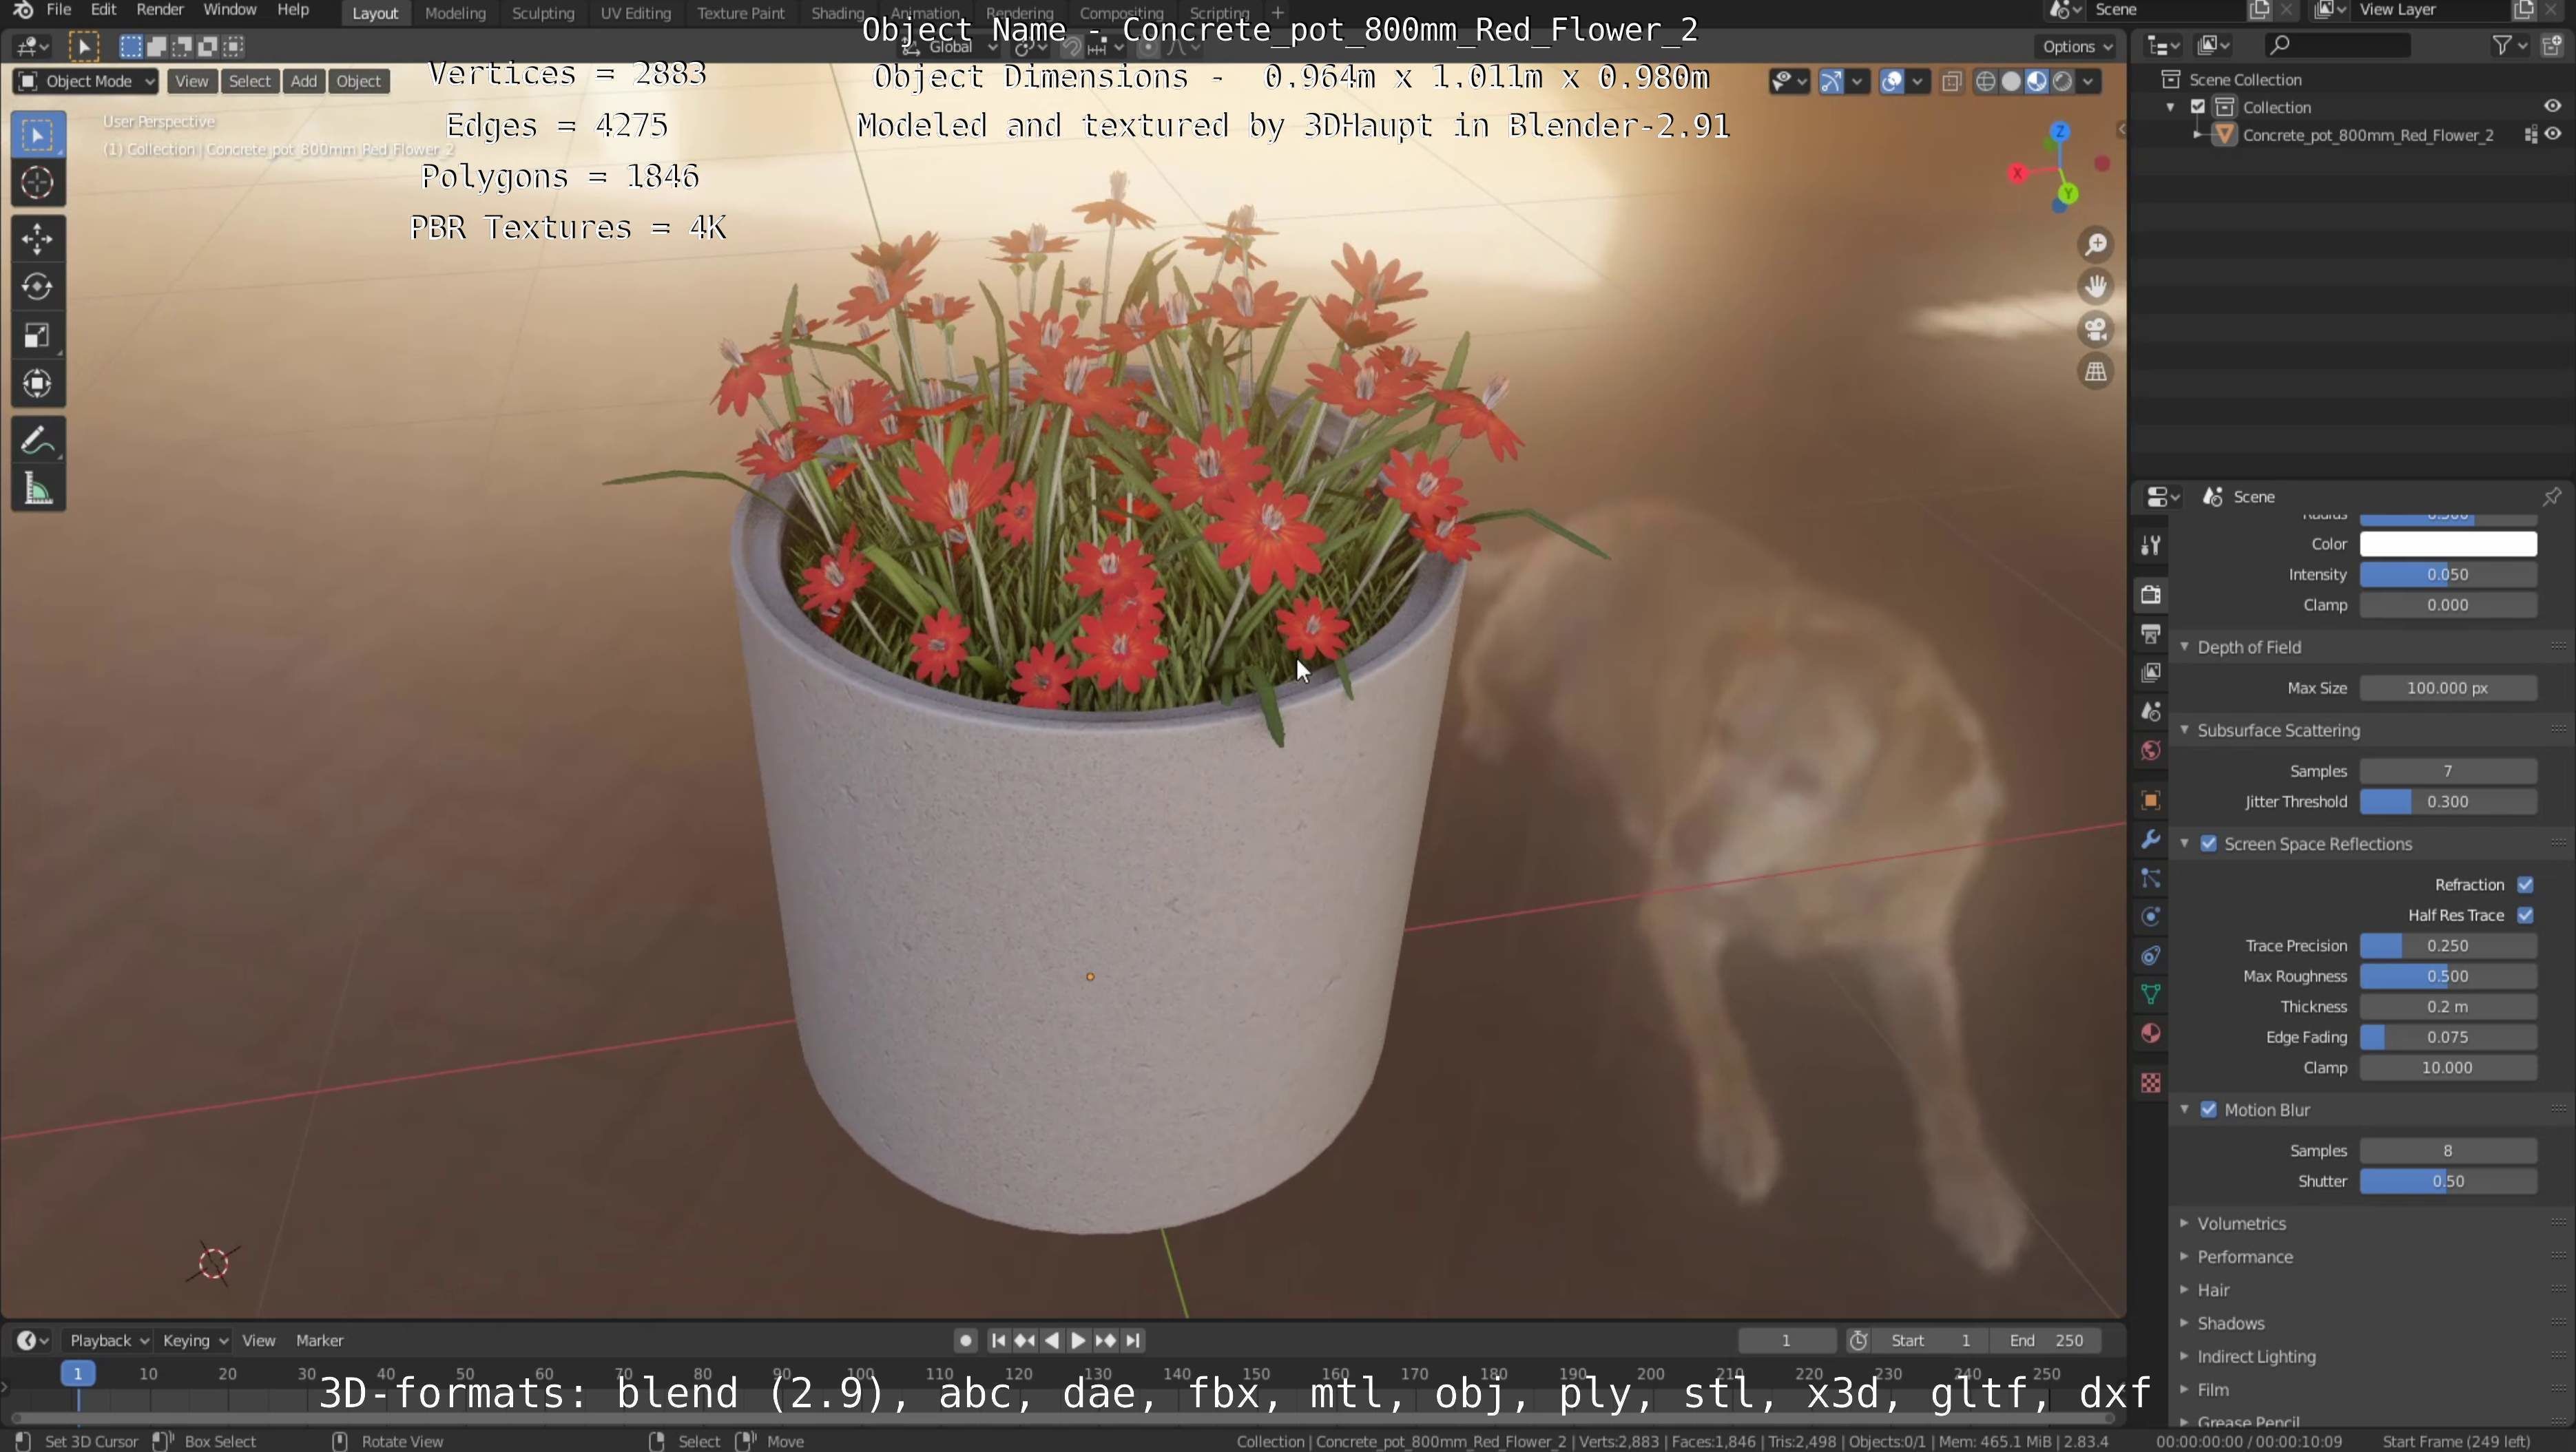Click the viewport pan hand icon
This screenshot has height=1452, width=2576.
pyautogui.click(x=2095, y=287)
